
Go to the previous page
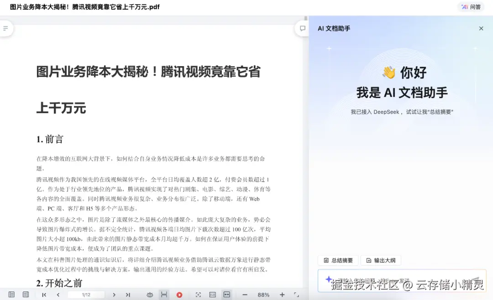[x=58, y=294]
